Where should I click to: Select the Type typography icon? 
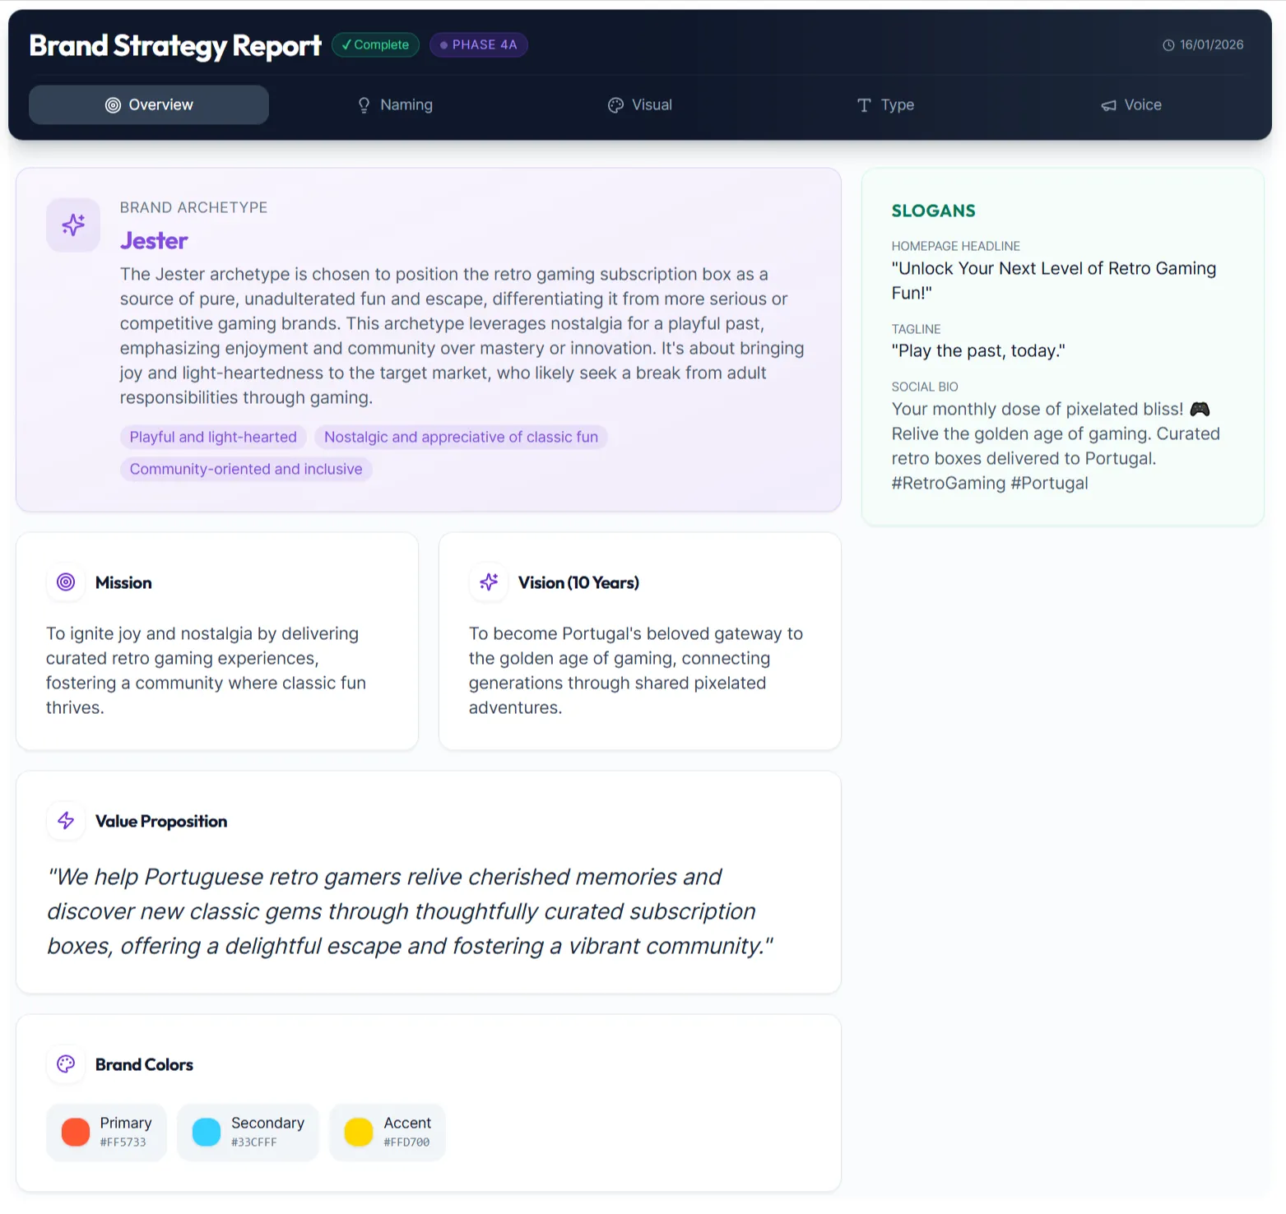[x=863, y=104]
